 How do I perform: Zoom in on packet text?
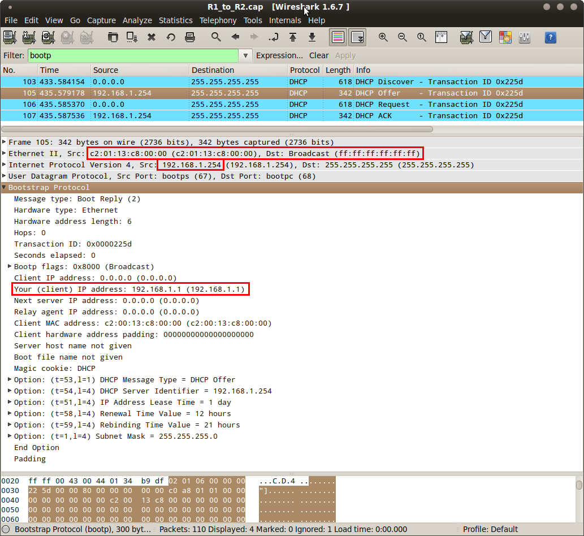coord(383,37)
